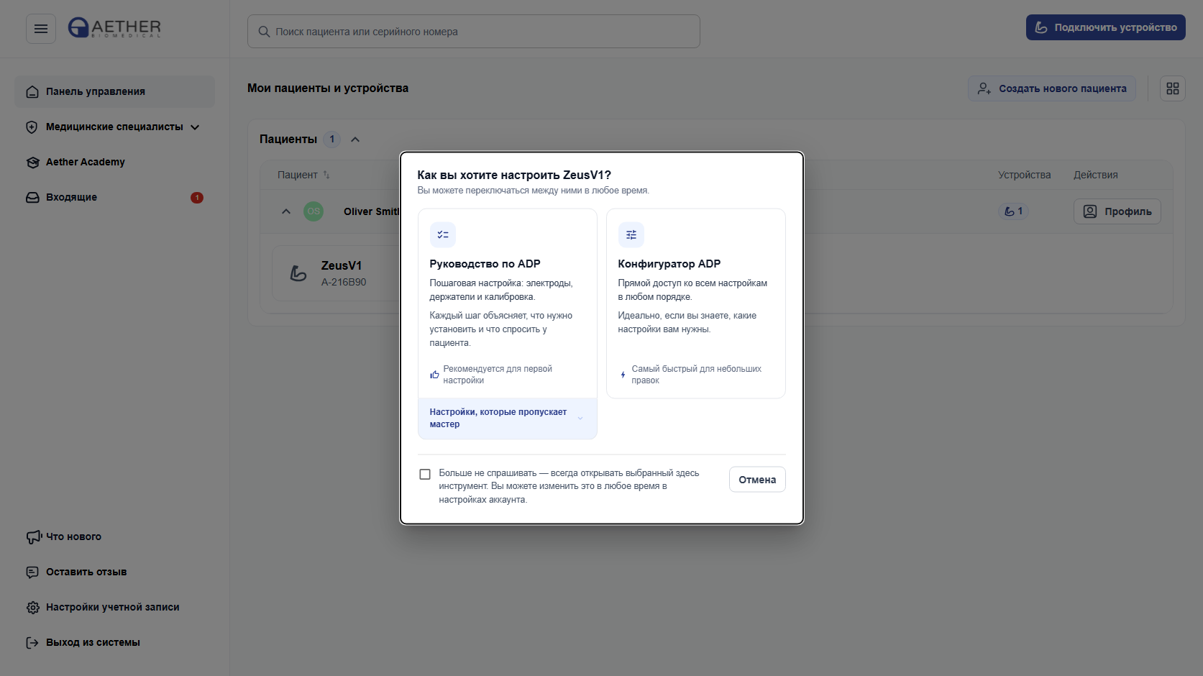Viewport: 1203px width, 676px height.
Task: Expand Медицинские специалисты submenu chevron
Action: (x=195, y=127)
